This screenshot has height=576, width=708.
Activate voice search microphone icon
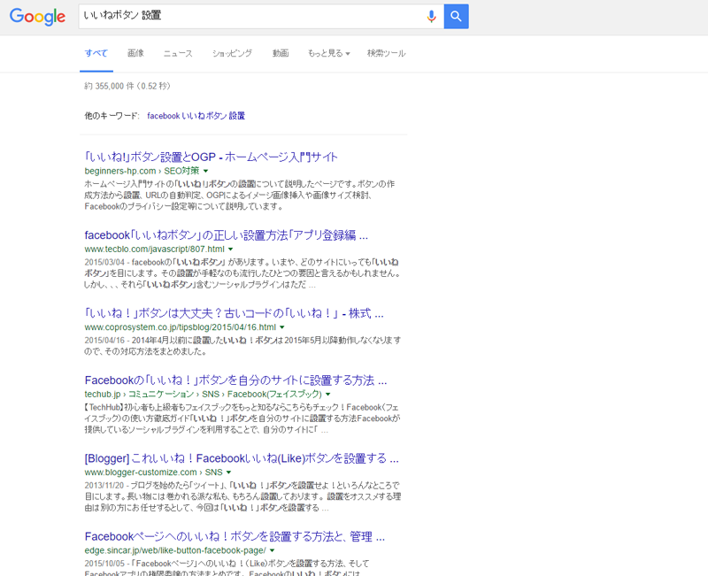click(431, 17)
